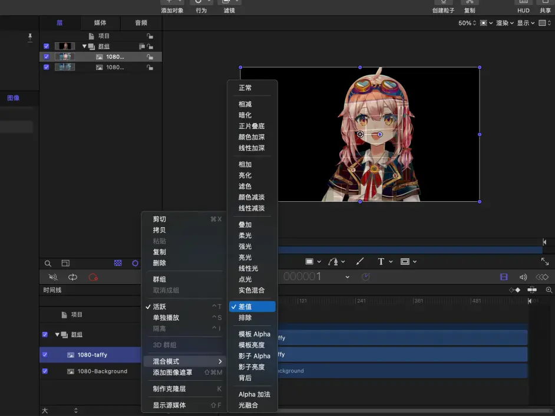Click the speaker audio timeline icon
This screenshot has width=555, height=416.
pyautogui.click(x=523, y=277)
